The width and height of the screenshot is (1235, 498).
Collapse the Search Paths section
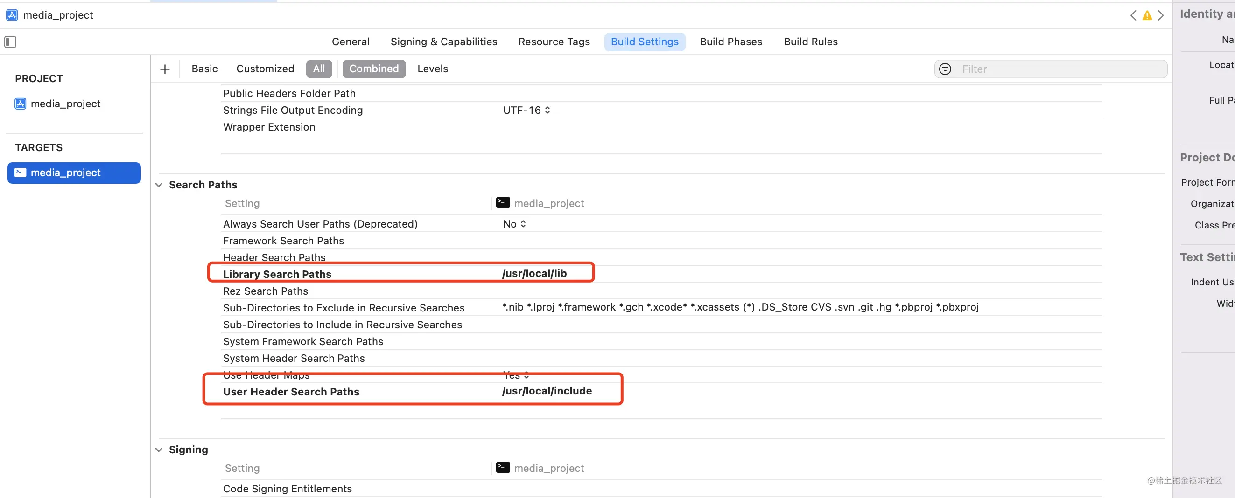click(159, 185)
